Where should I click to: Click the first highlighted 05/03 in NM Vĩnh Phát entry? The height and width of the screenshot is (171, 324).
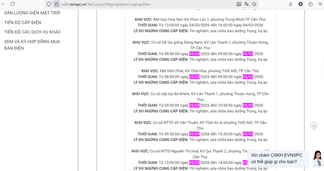click(194, 77)
